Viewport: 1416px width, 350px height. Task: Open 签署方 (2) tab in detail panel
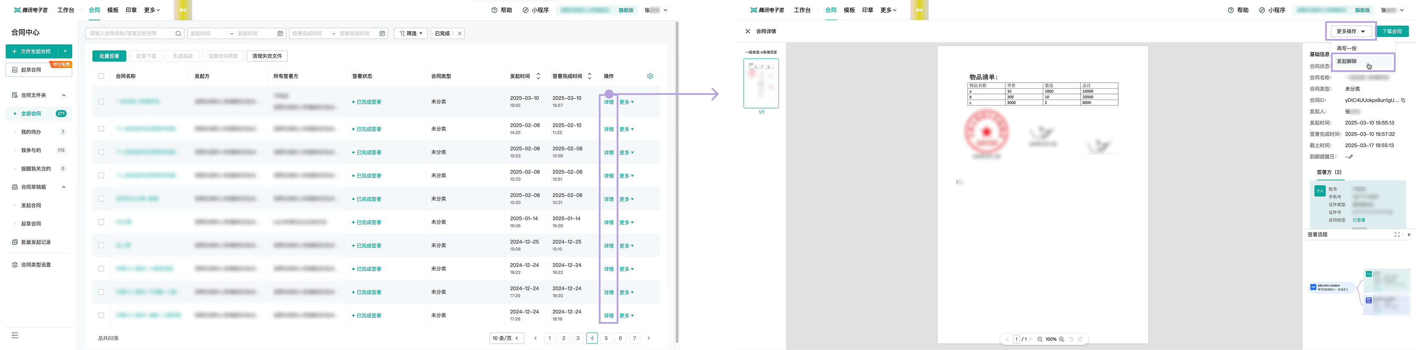1329,172
